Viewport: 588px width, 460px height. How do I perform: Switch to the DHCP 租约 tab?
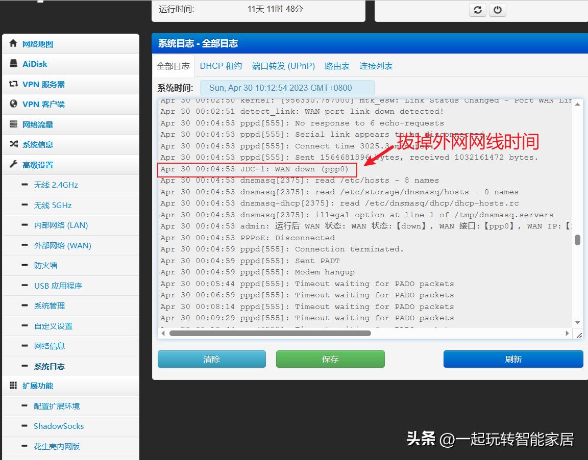click(x=221, y=66)
